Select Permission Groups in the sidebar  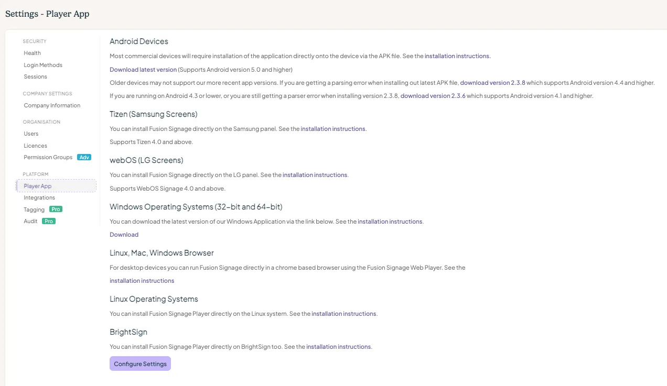coord(48,157)
